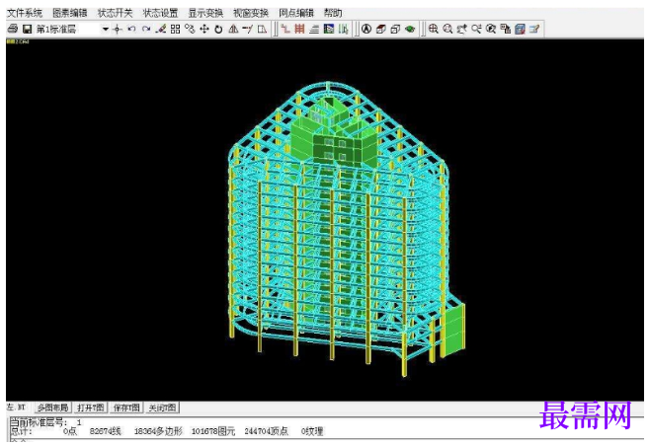Click the circled A text icon

click(366, 29)
